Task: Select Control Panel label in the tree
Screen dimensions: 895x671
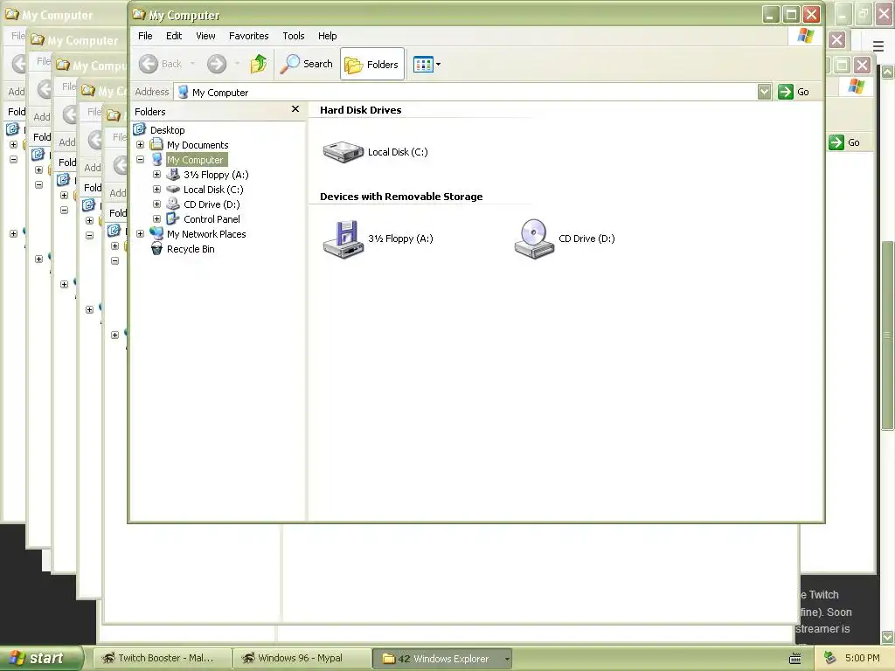Action: pyautogui.click(x=212, y=219)
